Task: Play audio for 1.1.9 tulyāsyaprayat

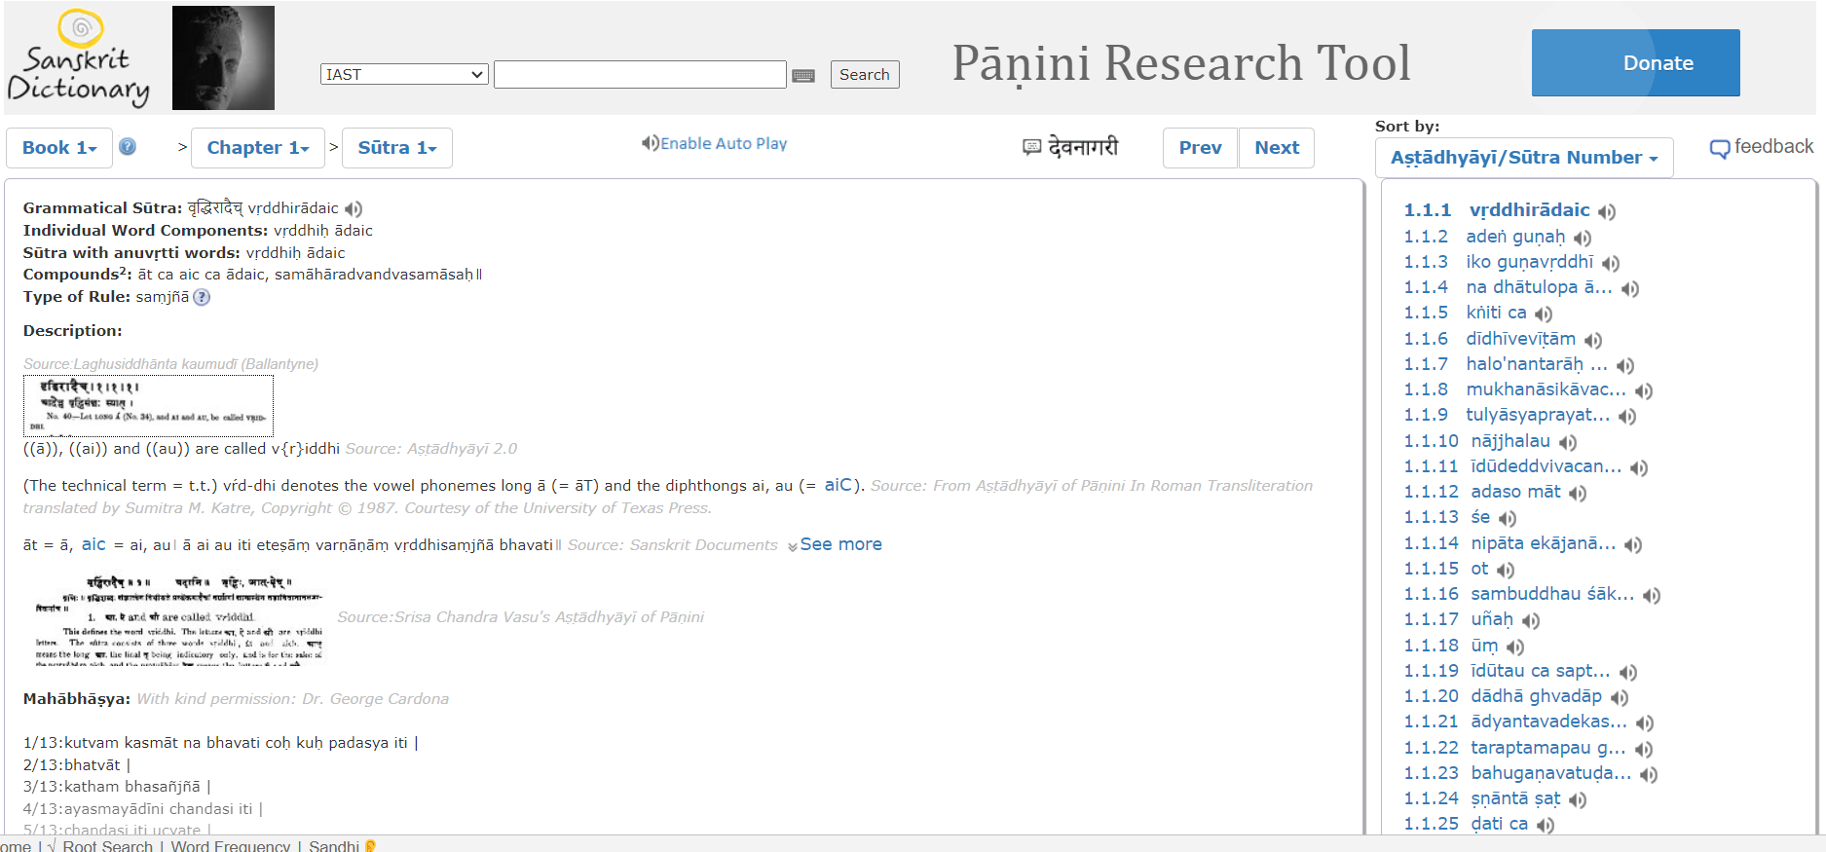Action: tap(1627, 416)
